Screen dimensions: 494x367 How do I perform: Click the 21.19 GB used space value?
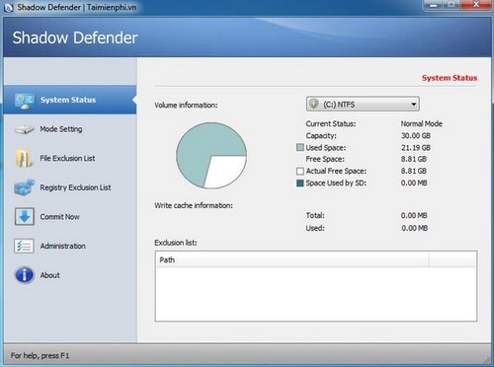[416, 148]
